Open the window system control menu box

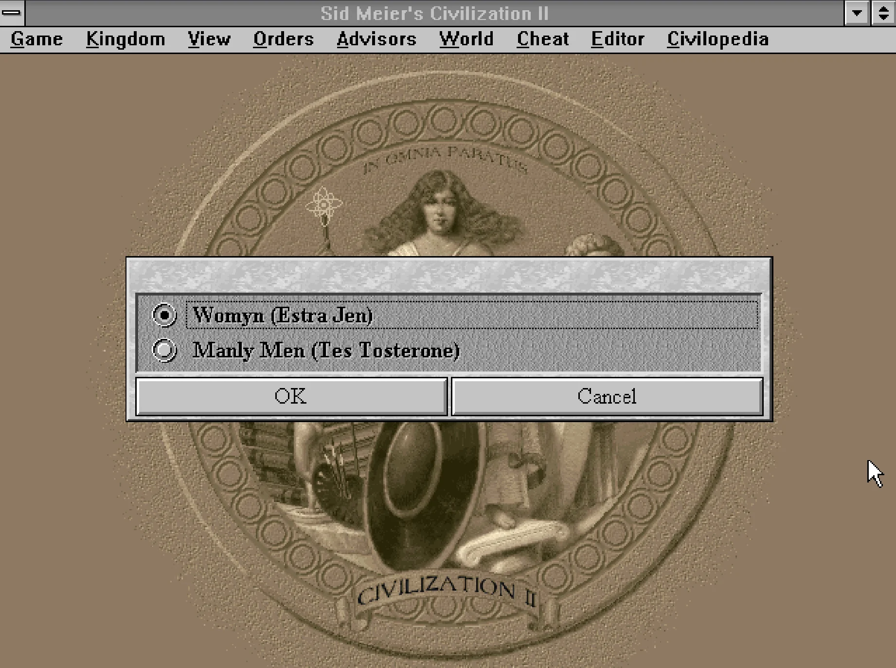pyautogui.click(x=12, y=13)
